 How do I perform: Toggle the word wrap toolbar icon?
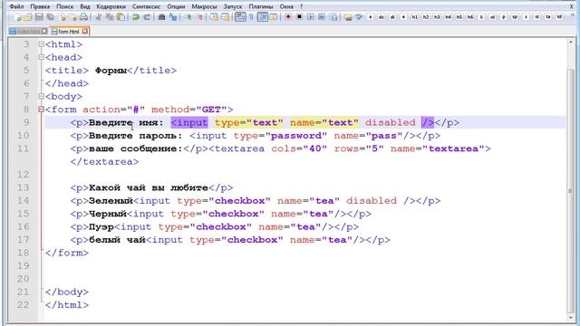coord(240,17)
